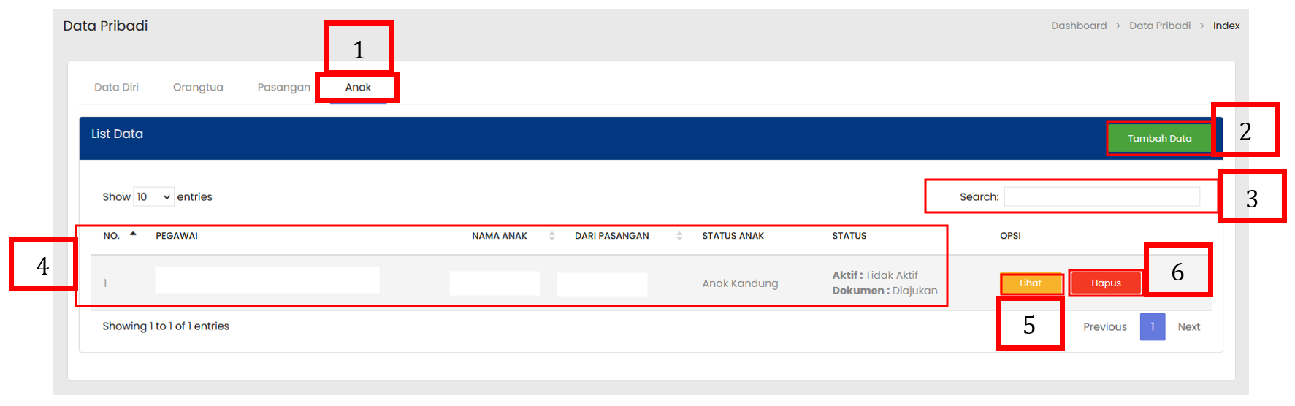Navigate to the Data Pribadi breadcrumb
The height and width of the screenshot is (406, 1295).
click(1159, 26)
